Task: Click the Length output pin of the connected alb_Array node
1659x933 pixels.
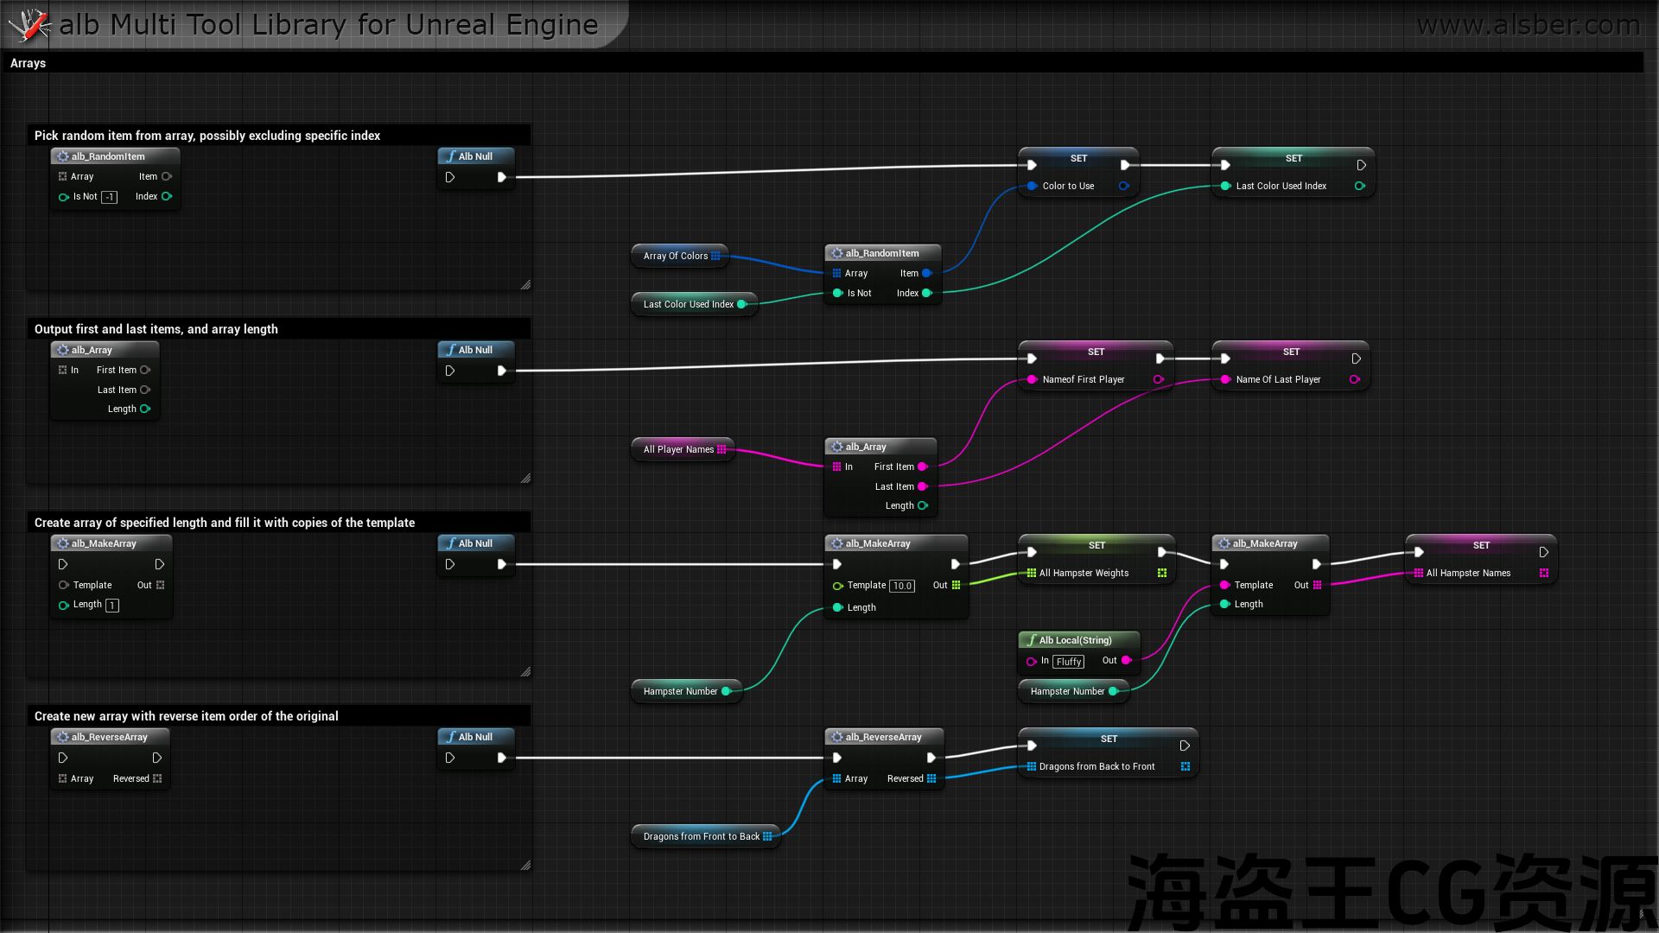Action: pos(923,505)
